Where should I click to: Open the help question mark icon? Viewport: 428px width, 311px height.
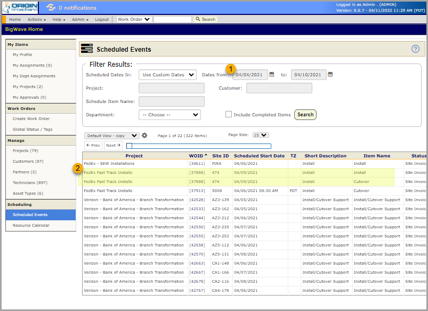click(415, 49)
